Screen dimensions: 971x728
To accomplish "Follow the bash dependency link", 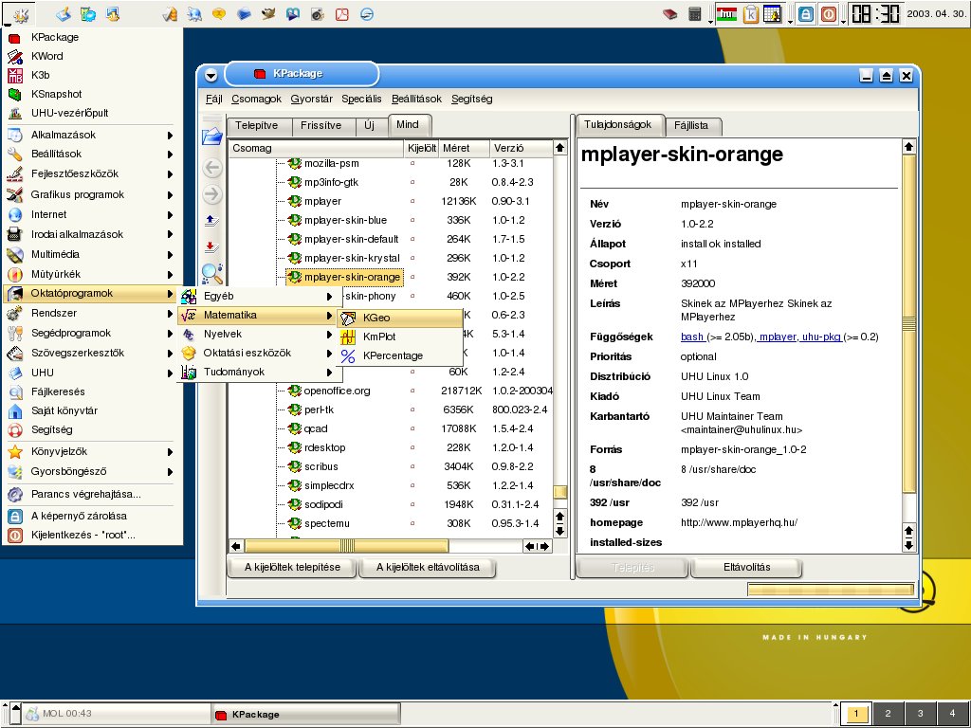I will [693, 337].
